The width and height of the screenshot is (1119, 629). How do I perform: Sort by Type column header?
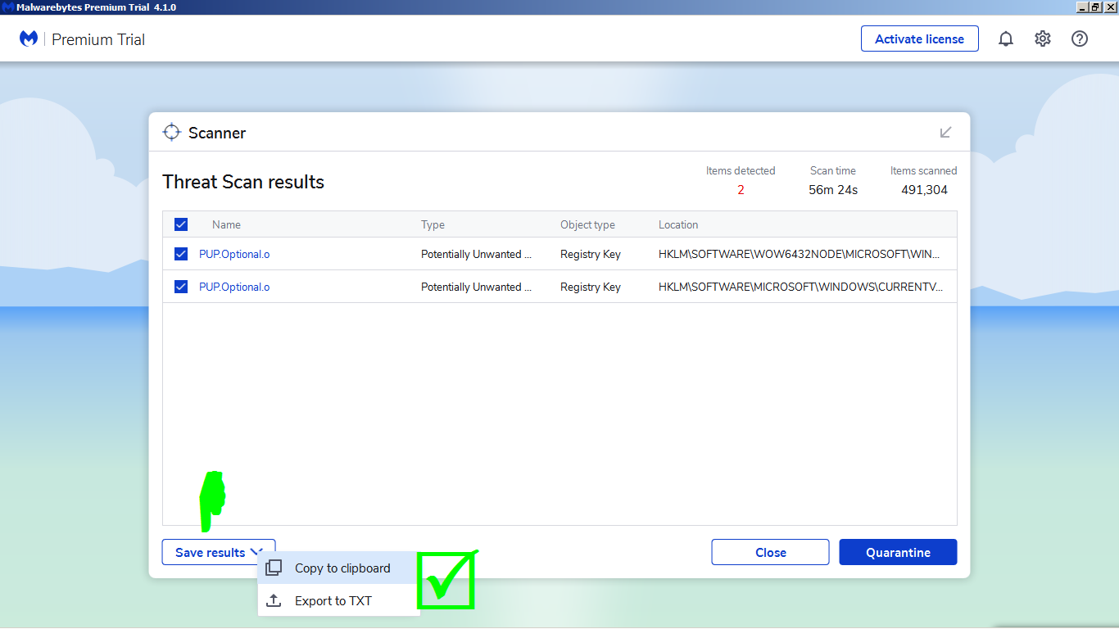pyautogui.click(x=433, y=224)
